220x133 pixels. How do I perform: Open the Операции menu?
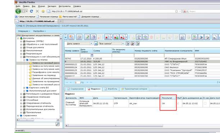[24, 31]
